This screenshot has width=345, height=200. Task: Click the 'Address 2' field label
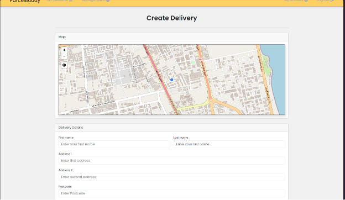tap(65, 170)
